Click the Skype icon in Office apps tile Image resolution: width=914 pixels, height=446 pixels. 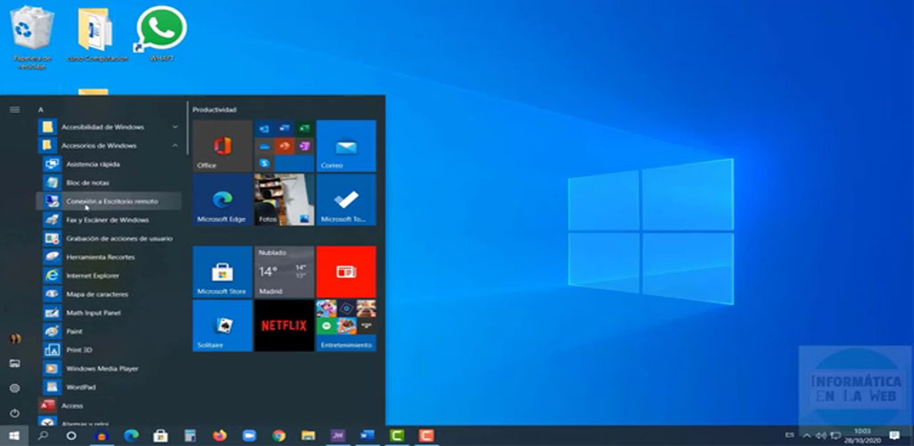[x=264, y=163]
